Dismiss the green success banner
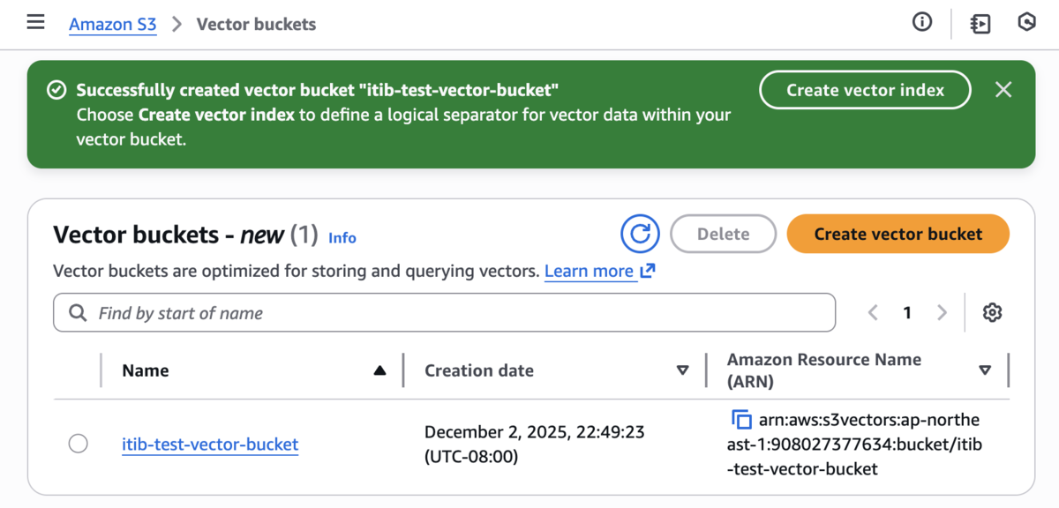1059x508 pixels. click(1003, 89)
